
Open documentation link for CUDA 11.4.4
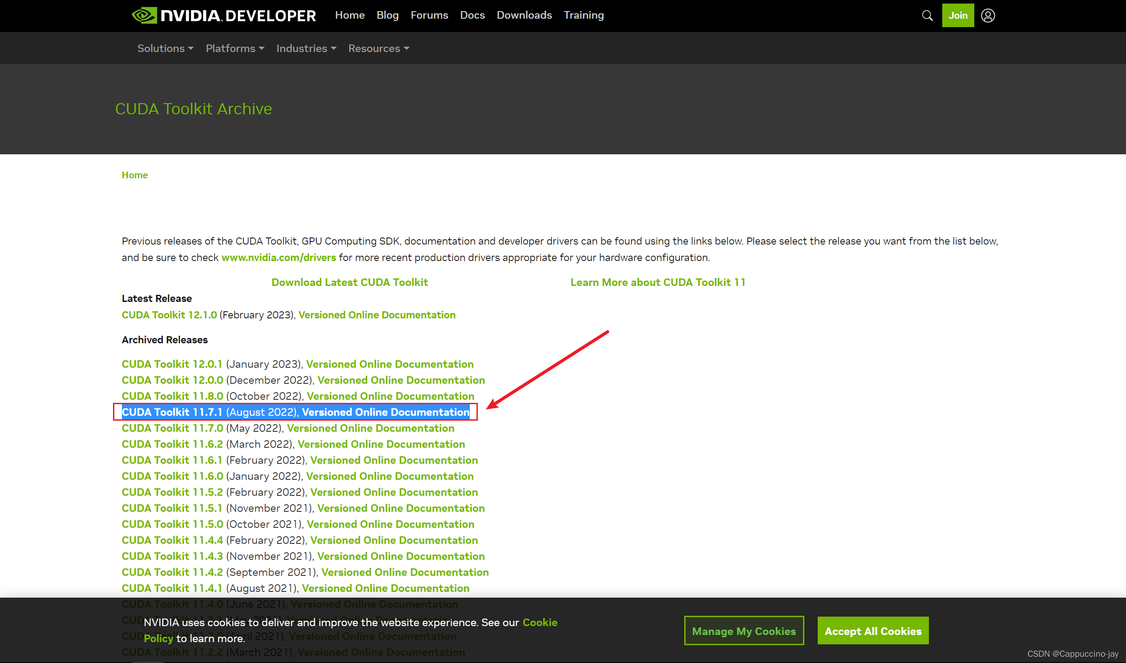coord(394,541)
